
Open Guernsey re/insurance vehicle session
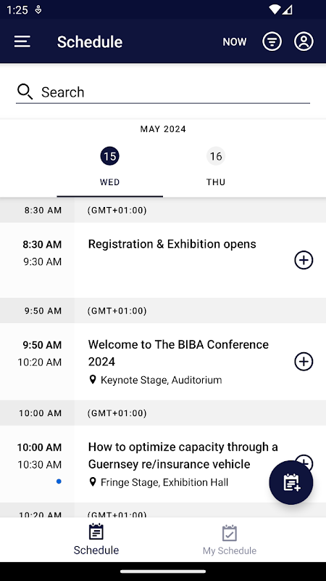(x=163, y=464)
